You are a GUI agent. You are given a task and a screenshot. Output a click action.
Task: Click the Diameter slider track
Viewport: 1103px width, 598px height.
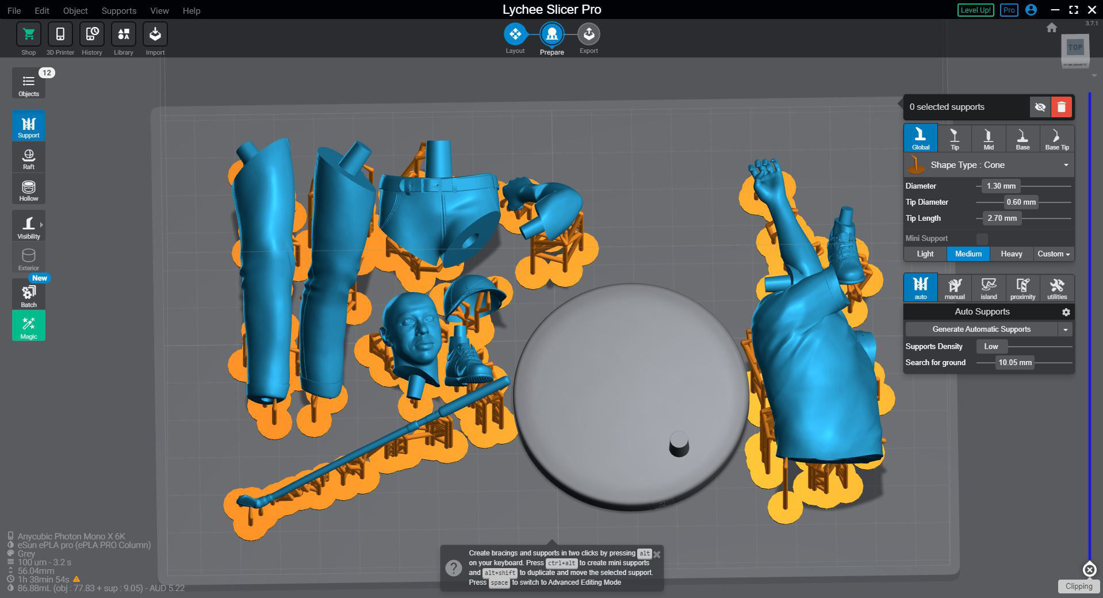click(x=1024, y=186)
